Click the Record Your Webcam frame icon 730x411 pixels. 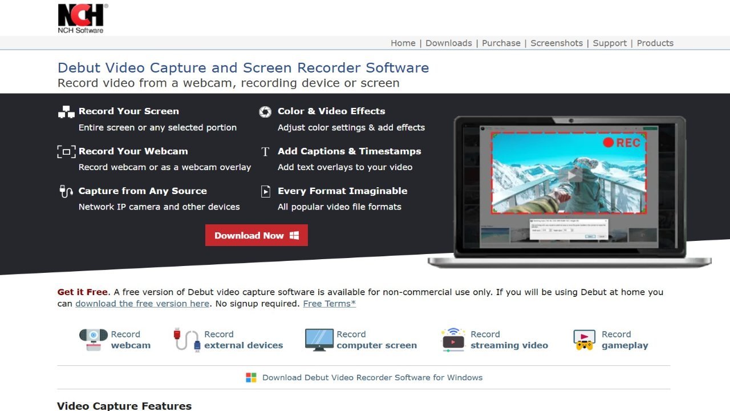pos(66,151)
